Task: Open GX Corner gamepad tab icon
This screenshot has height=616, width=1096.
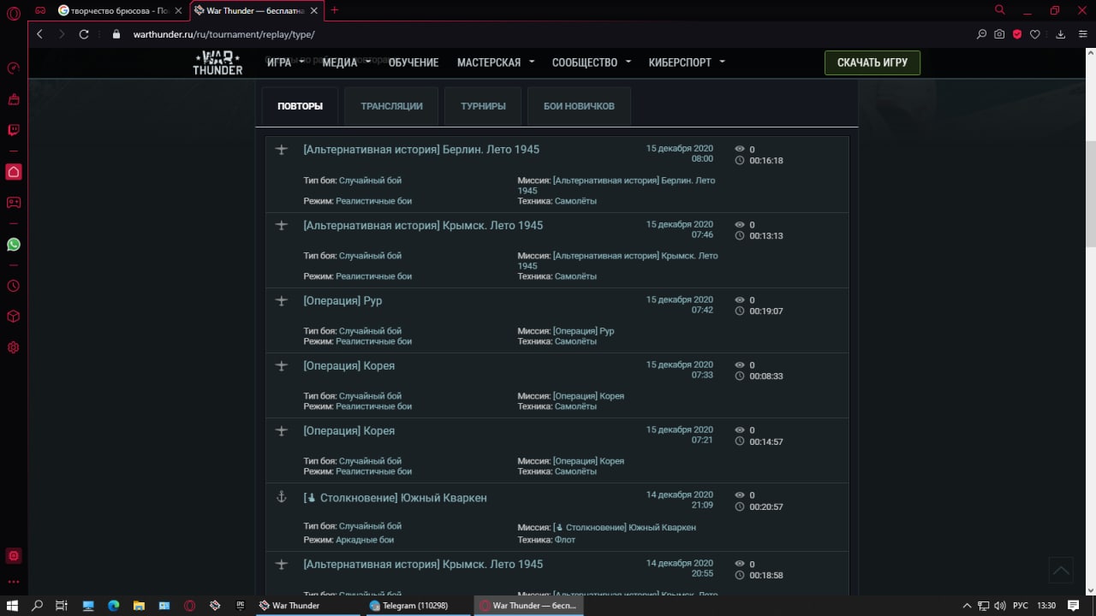Action: 39,10
